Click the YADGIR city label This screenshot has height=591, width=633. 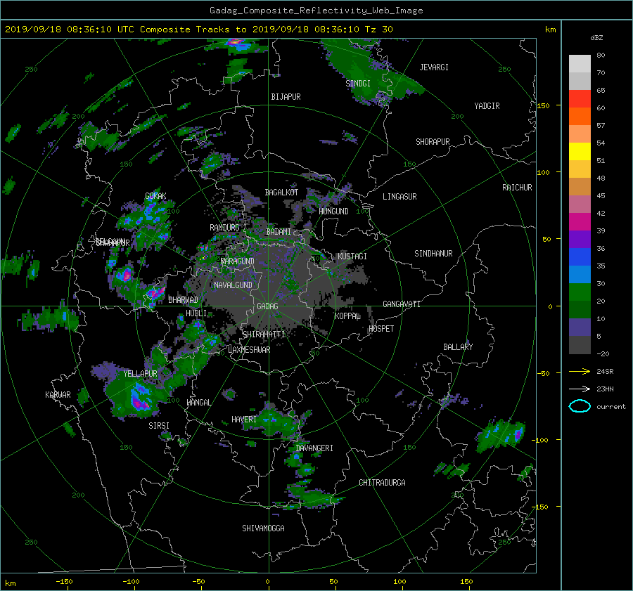tap(487, 106)
